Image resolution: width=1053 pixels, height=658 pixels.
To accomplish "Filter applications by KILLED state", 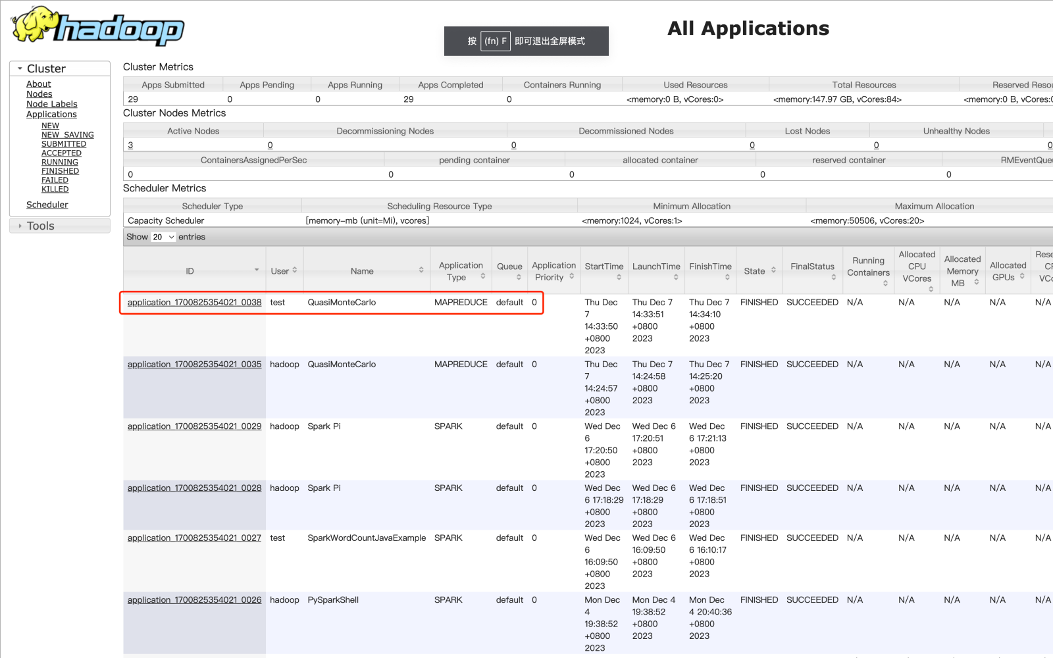I will tap(55, 189).
